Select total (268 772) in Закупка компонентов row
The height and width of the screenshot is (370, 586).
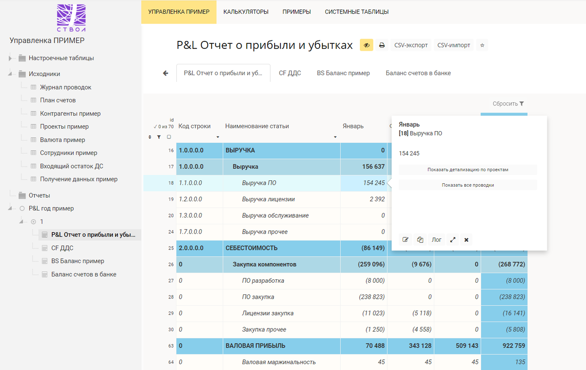504,265
